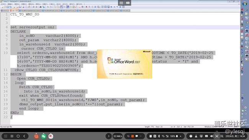
Task: Open the 编辑 (Edit) menu
Action: [10, 4]
